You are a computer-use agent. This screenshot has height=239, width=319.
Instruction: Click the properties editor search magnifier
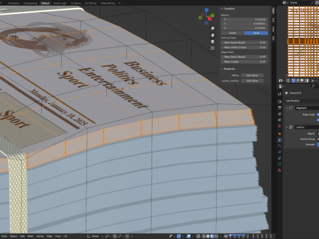point(313,86)
